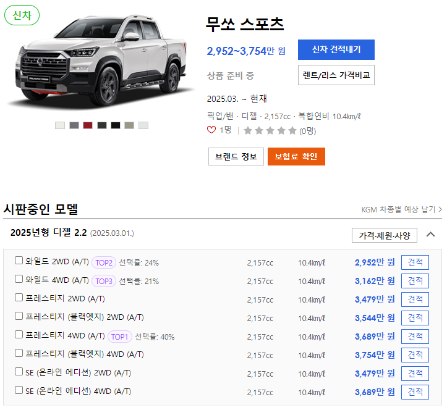Click the star rating icons
This screenshot has width=447, height=410.
click(270, 131)
